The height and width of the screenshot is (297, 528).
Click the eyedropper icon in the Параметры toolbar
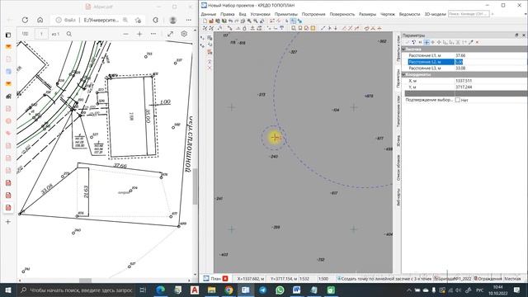click(471, 42)
